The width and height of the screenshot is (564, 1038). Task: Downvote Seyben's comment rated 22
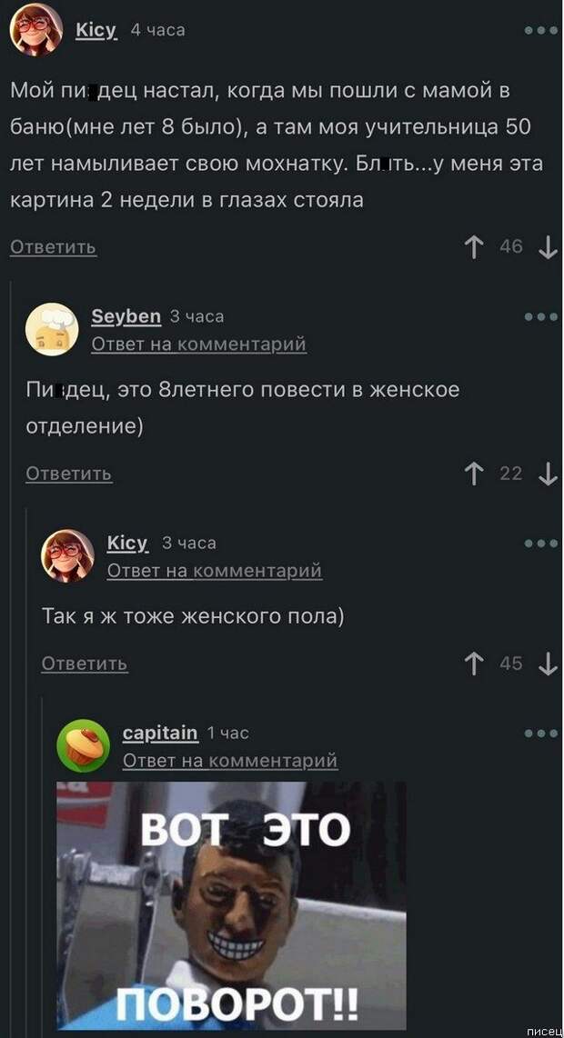point(549,474)
